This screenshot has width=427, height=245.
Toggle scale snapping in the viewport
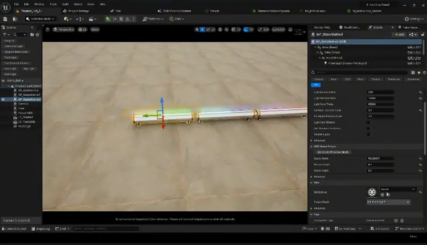point(260,30)
